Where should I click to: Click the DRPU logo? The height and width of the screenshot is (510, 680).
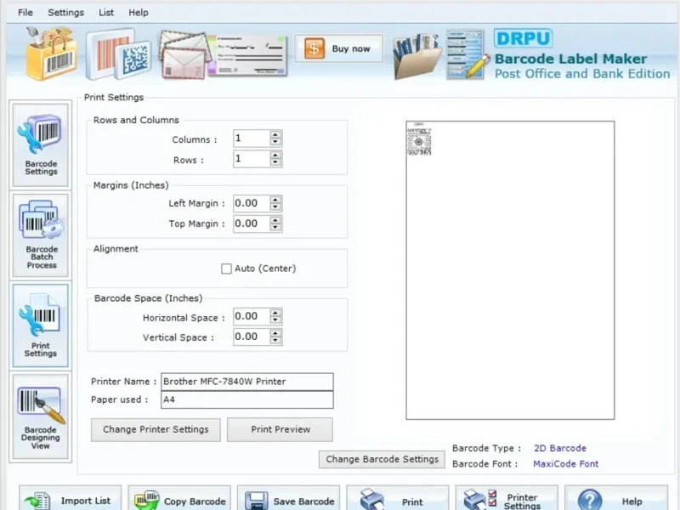[x=523, y=38]
